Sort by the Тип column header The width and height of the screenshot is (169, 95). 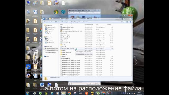tap(97, 25)
